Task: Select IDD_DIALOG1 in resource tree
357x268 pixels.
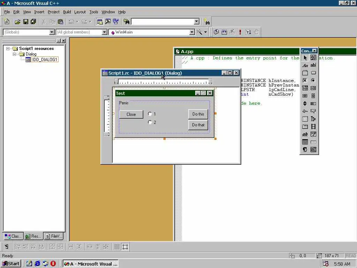Action: tap(45, 59)
